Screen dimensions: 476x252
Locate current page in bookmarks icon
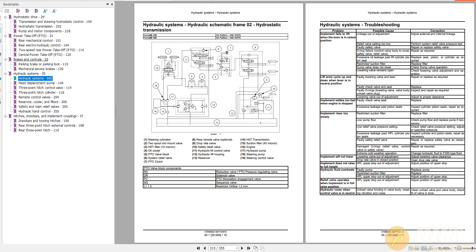(37, 11)
